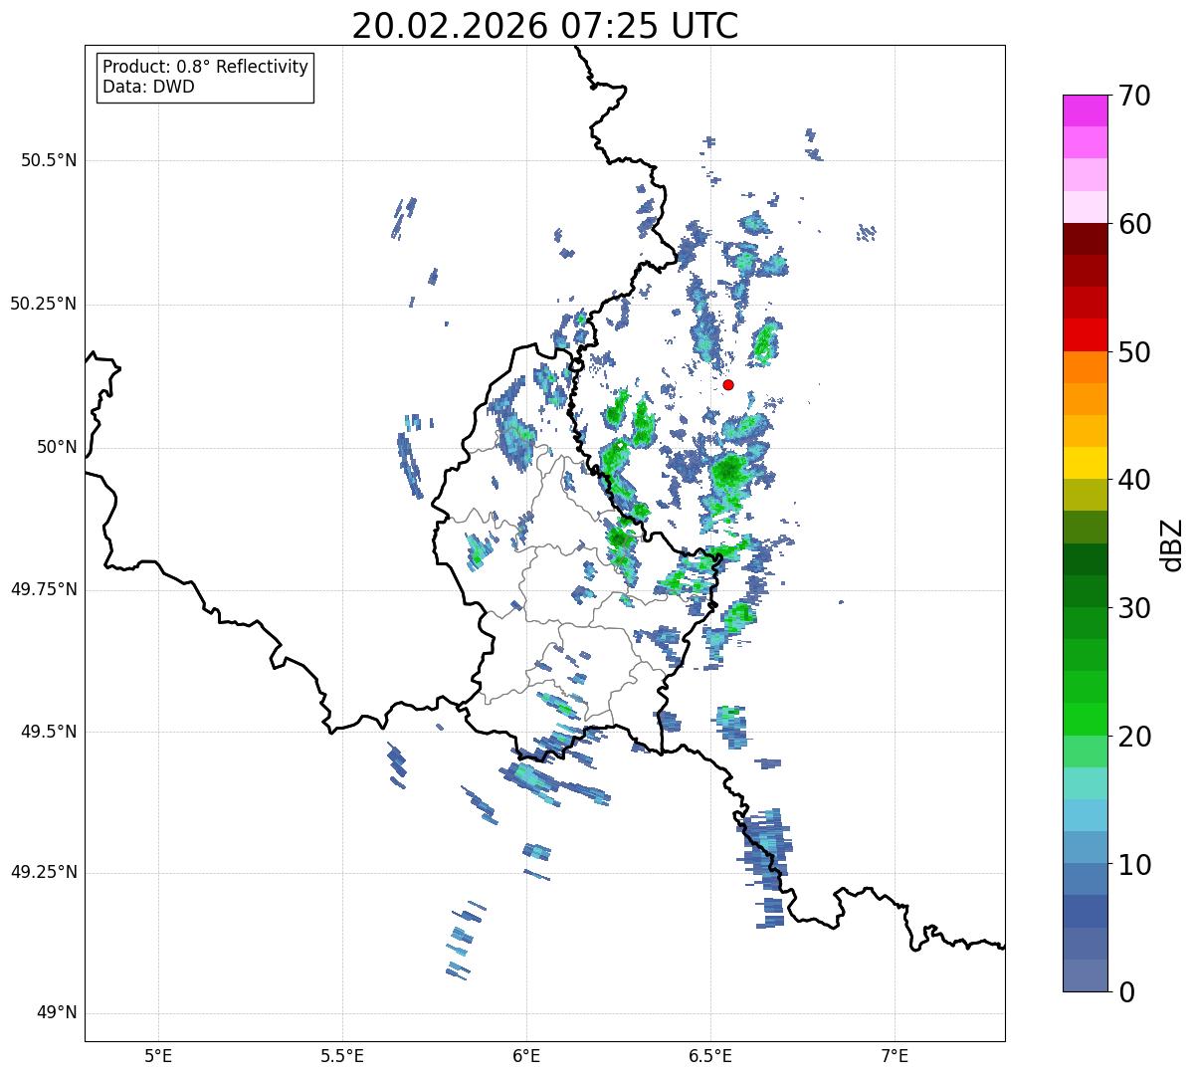Click the colorbar tick label 20
The height and width of the screenshot is (1076, 1196).
tap(1134, 737)
